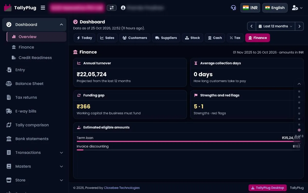Viewport: 308px width, 193px height.
Task: Change currency with the INR button
Action: click(250, 8)
